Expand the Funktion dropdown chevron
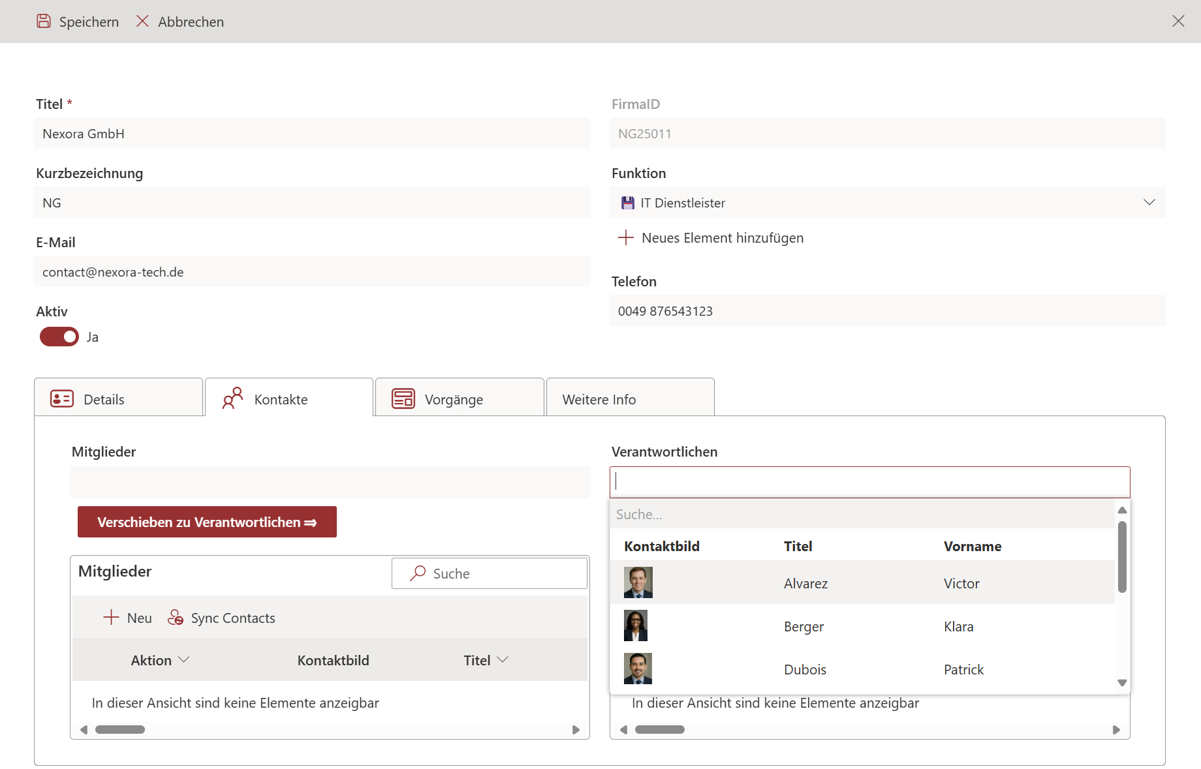1201x769 pixels. tap(1149, 203)
